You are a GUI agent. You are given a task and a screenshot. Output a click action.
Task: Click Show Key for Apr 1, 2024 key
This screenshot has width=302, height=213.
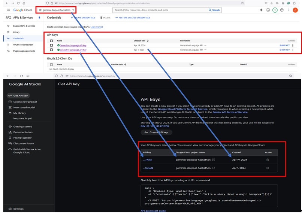tap(284, 50)
